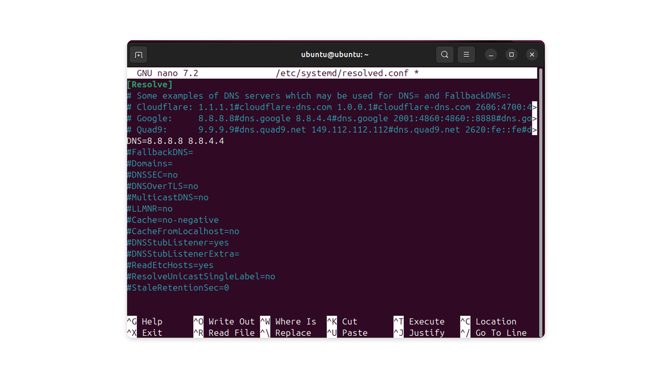Click the terminal's vertical scrollbar

pos(540,202)
